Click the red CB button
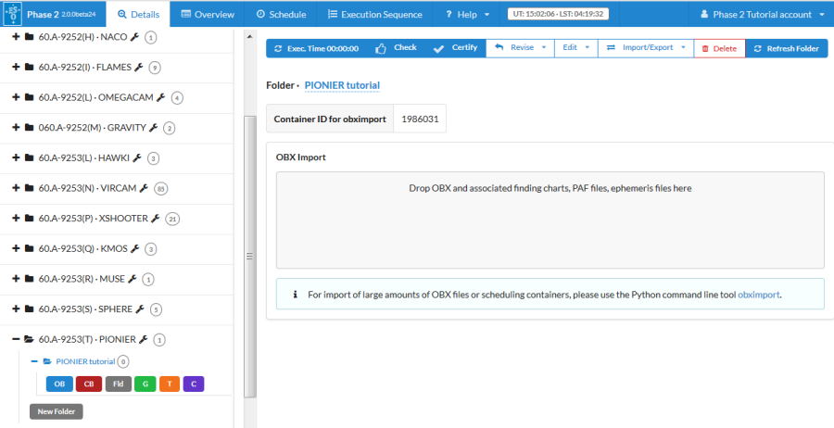Viewport: 834px width, 428px height. (x=89, y=384)
